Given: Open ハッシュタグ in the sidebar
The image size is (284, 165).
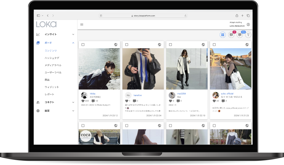Looking at the screenshot, I should click(52, 58).
